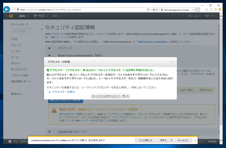Click the browser scrollbar down arrow
226x148 pixels.
pyautogui.click(x=221, y=141)
